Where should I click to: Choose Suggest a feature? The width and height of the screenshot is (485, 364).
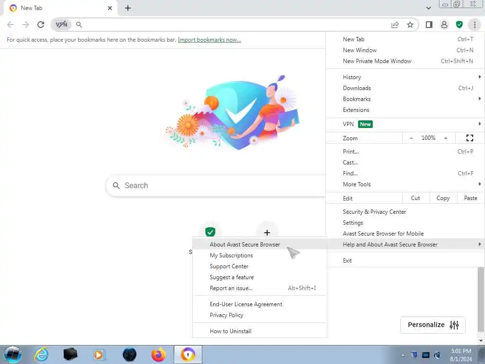260,277
